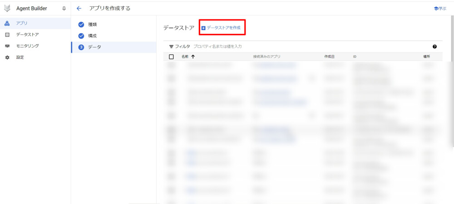Open 設定 in the left sidebar
This screenshot has width=454, height=204.
[35, 57]
